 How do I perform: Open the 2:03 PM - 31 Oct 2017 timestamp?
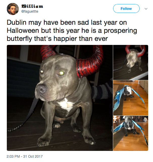coord(24,156)
